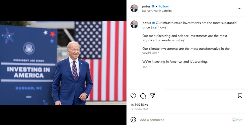Viewport: 246px width, 125px height.
Task: Open potus avatar beside the caption
Action: pyautogui.click(x=134, y=24)
